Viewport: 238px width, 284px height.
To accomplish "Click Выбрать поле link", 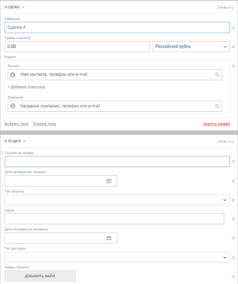I will (x=17, y=124).
